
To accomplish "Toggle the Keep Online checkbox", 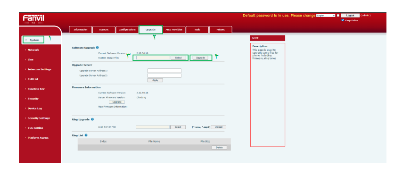I will coord(343,20).
